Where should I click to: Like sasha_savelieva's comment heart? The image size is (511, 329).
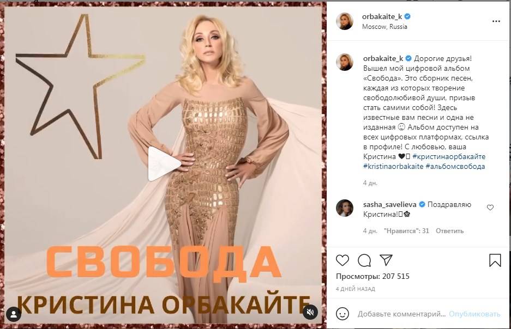click(490, 208)
